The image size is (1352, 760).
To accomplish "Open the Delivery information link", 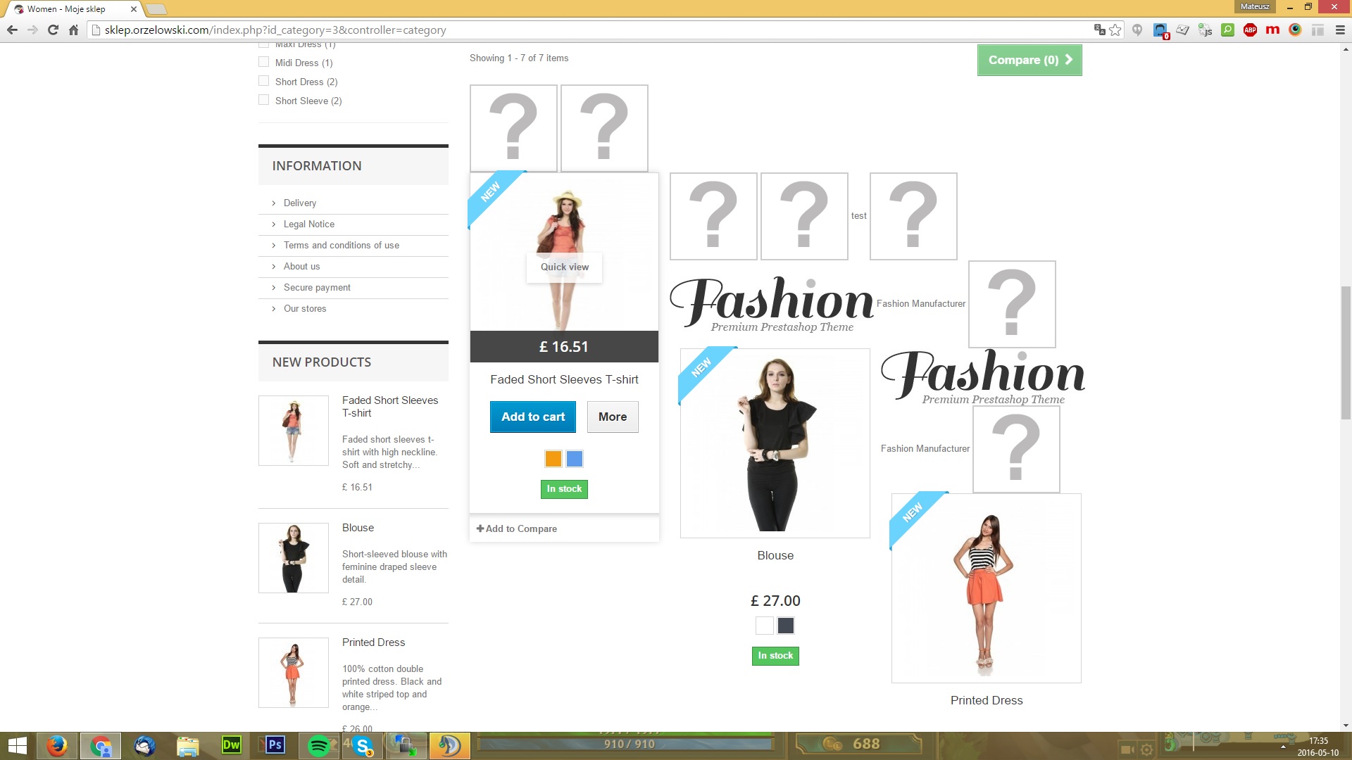I will coord(300,203).
